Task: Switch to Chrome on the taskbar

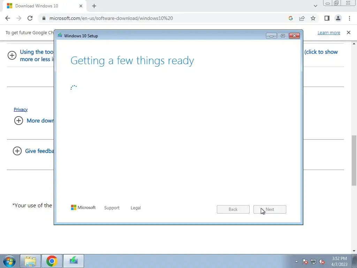Action: pyautogui.click(x=52, y=261)
